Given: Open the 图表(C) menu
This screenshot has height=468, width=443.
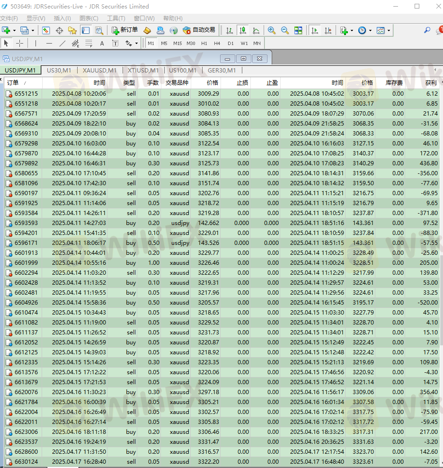Looking at the screenshot, I should click(89, 18).
